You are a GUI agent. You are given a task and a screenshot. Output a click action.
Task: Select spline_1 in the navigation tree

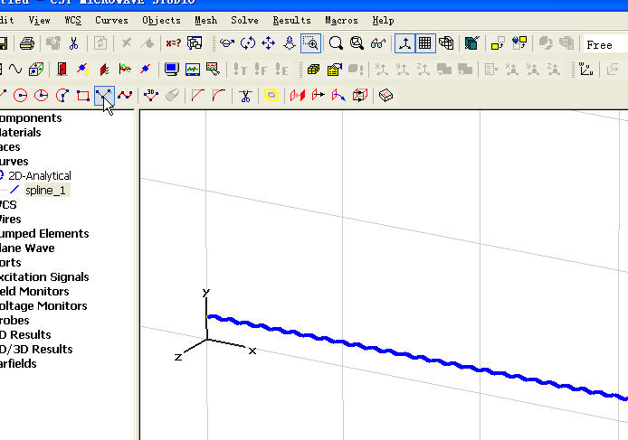(x=45, y=191)
